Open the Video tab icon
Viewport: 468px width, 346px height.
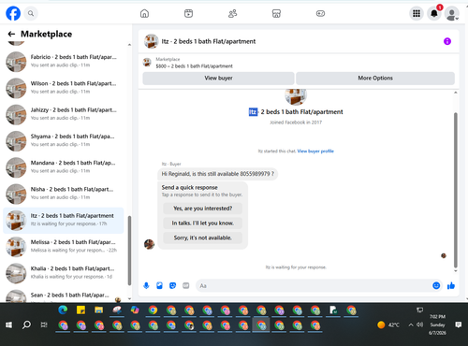188,13
